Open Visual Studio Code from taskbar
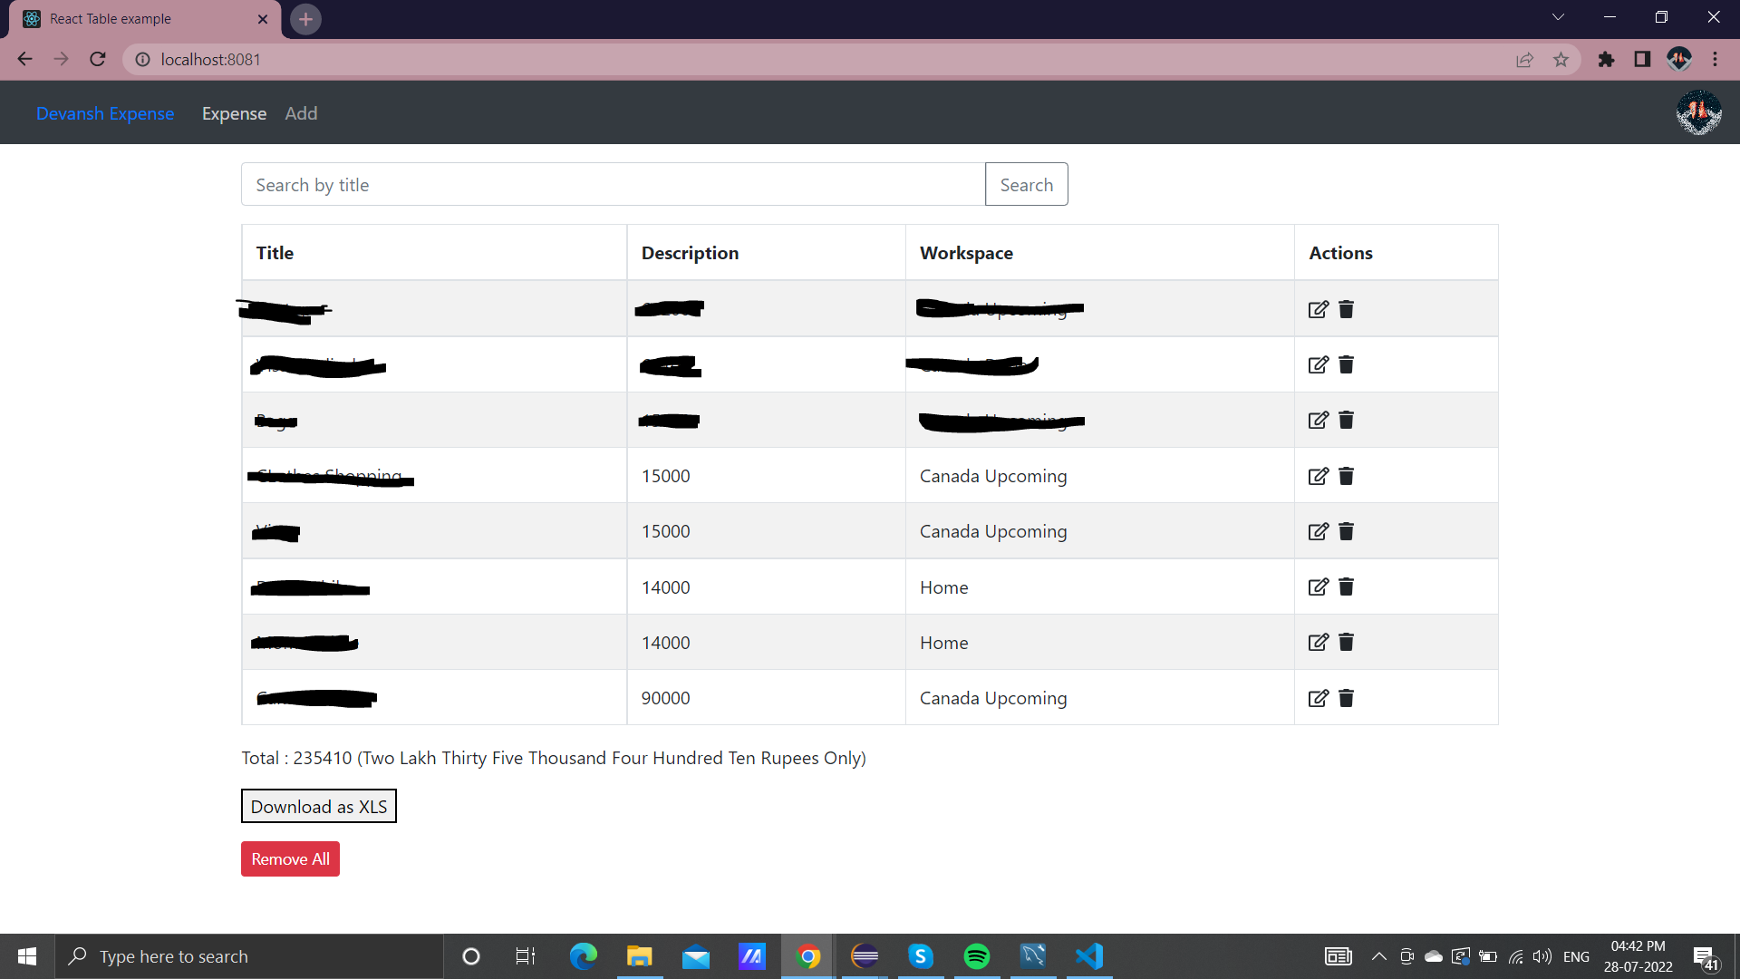Screen dimensions: 1740x979 point(1088,956)
